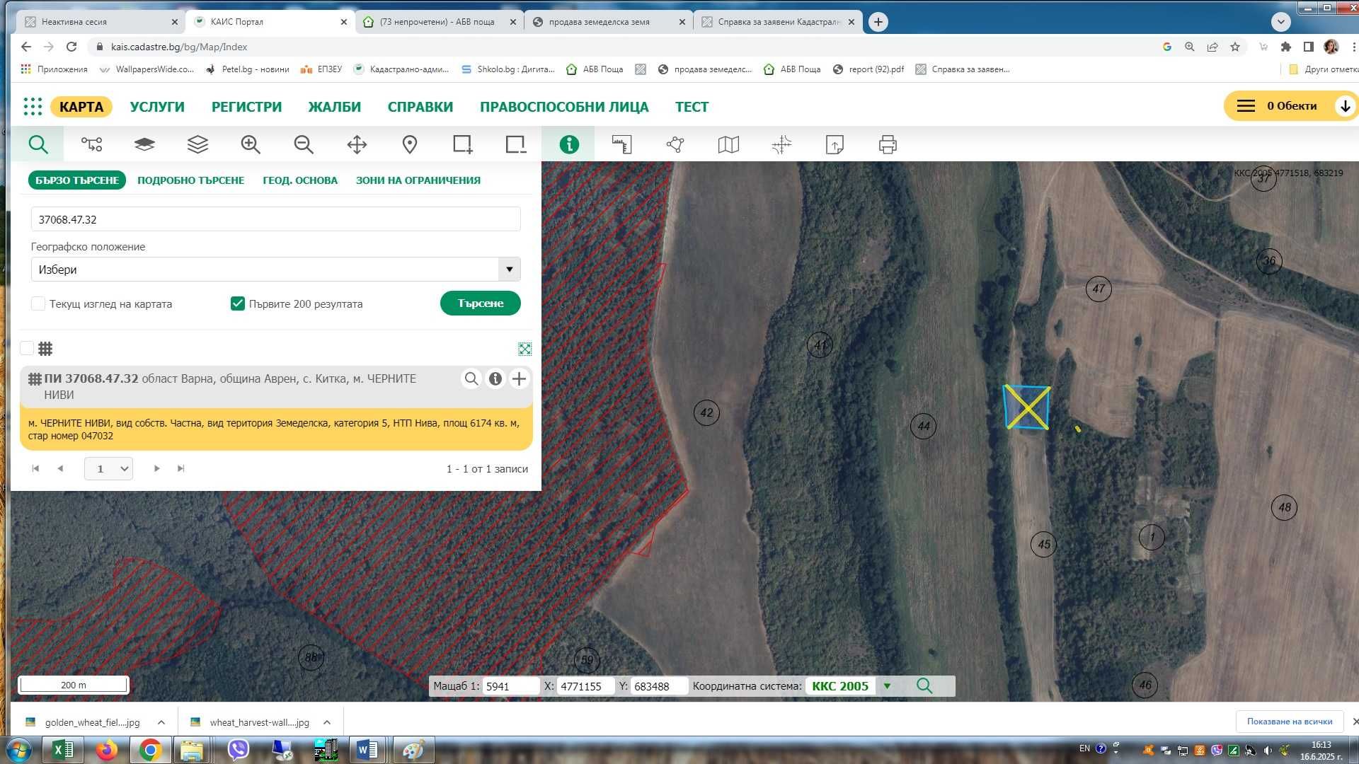This screenshot has width=1359, height=764.
Task: Click the 0 Обекти button
Action: (x=1290, y=106)
